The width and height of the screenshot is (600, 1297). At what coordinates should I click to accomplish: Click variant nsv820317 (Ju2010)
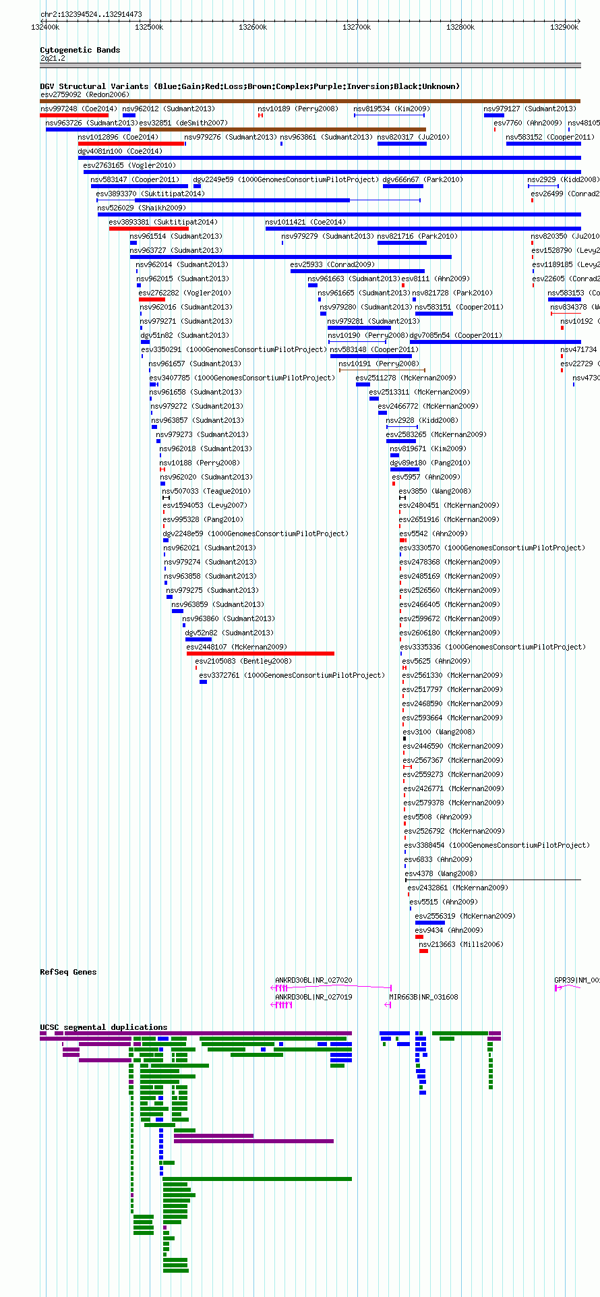pos(402,144)
